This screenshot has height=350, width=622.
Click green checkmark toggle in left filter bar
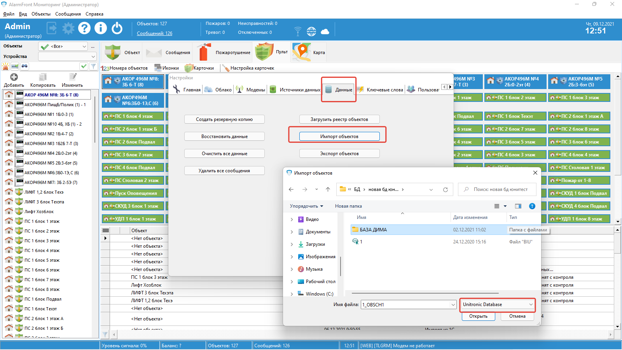tap(84, 66)
